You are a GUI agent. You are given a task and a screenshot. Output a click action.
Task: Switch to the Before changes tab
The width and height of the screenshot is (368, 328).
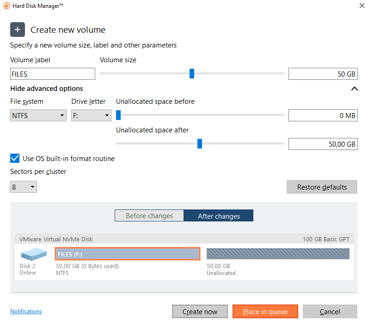pos(149,216)
